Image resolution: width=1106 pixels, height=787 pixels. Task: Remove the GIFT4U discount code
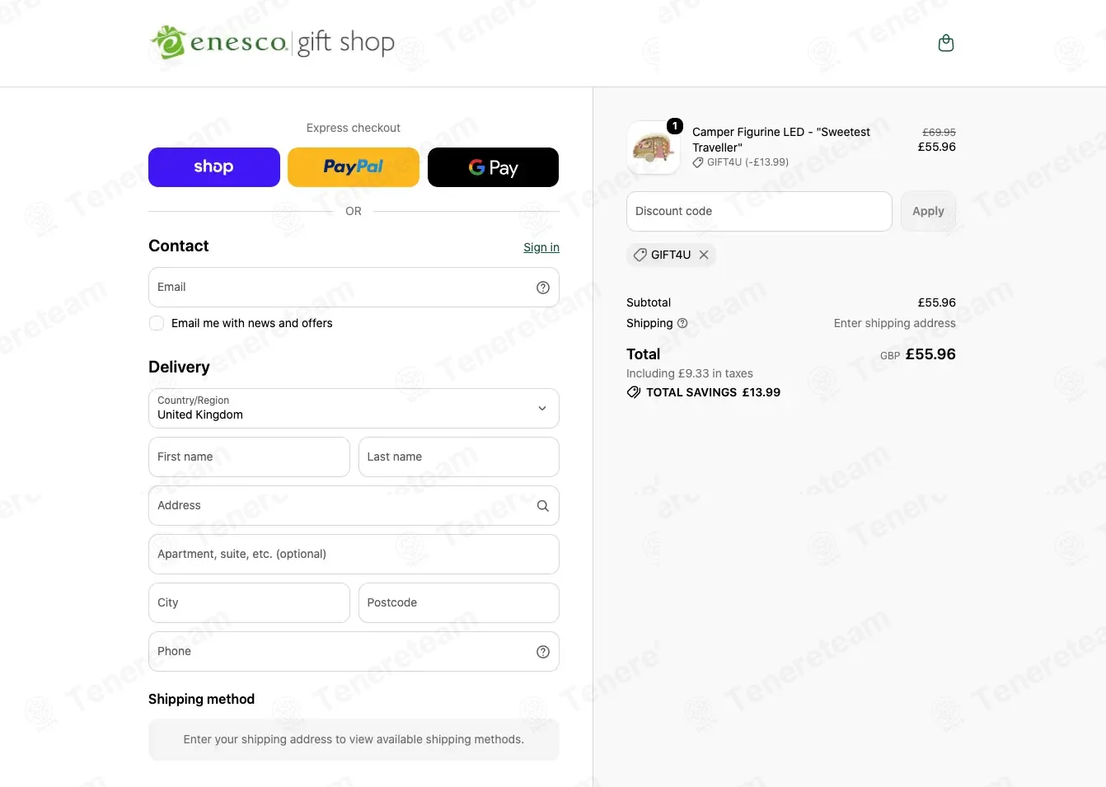tap(704, 255)
